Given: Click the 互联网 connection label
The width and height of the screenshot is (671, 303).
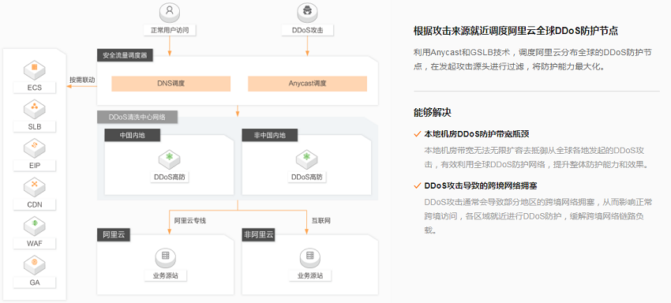Looking at the screenshot, I should point(321,221).
